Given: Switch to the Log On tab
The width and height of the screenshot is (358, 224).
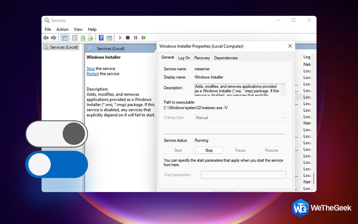Looking at the screenshot, I should [x=184, y=58].
